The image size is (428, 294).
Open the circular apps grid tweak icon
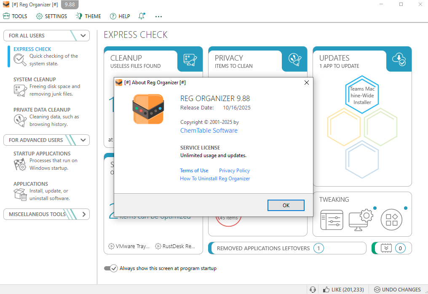[x=391, y=220]
